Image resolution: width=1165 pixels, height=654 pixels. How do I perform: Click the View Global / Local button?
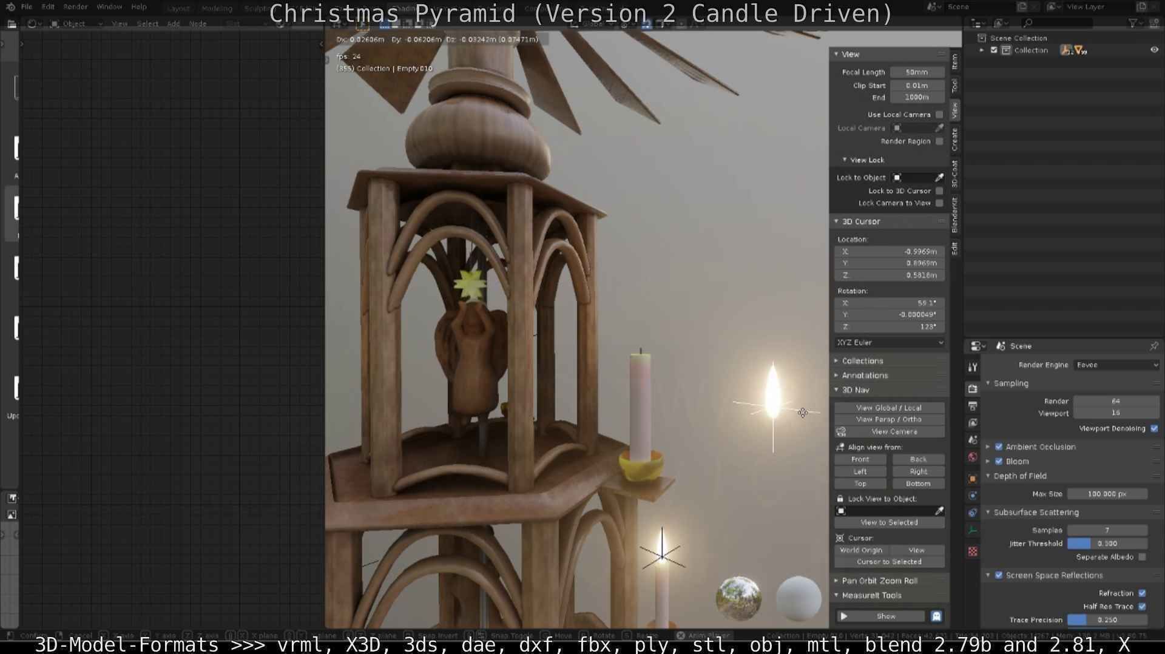coord(890,408)
